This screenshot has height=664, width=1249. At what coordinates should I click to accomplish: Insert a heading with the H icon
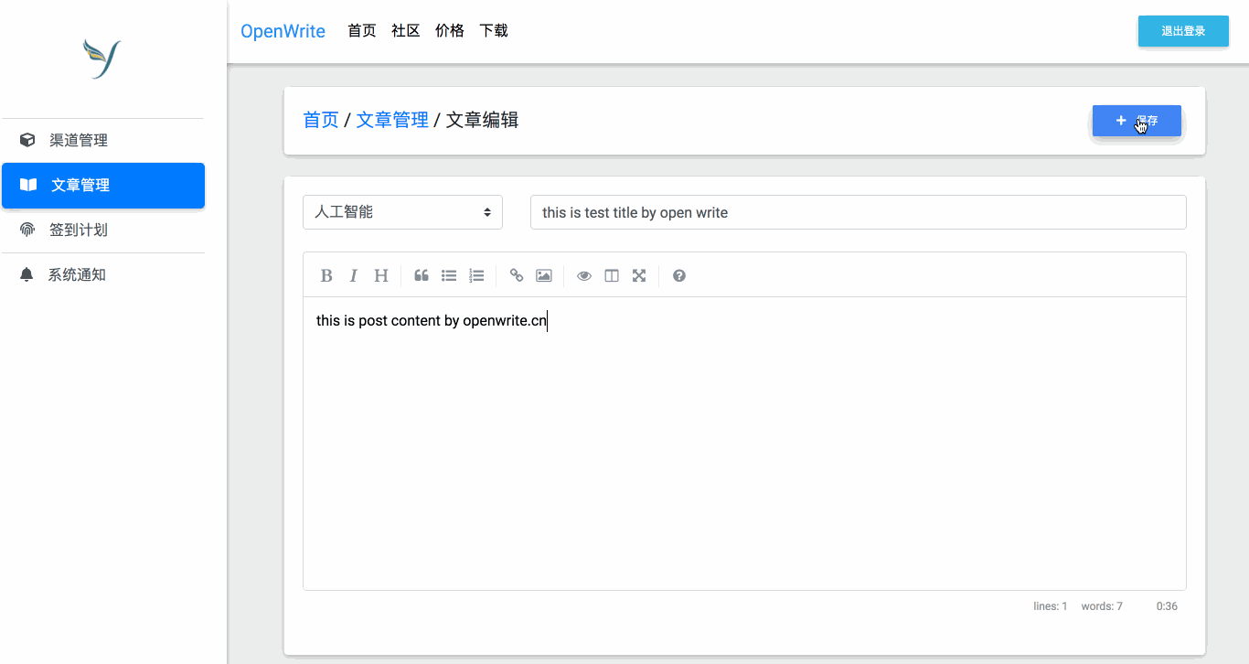[380, 274]
